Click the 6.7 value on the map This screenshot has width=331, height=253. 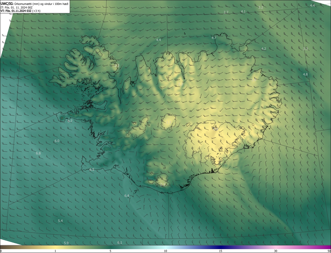(x=70, y=121)
